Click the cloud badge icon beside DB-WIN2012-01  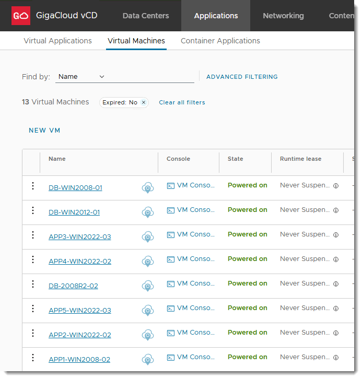pos(148,212)
